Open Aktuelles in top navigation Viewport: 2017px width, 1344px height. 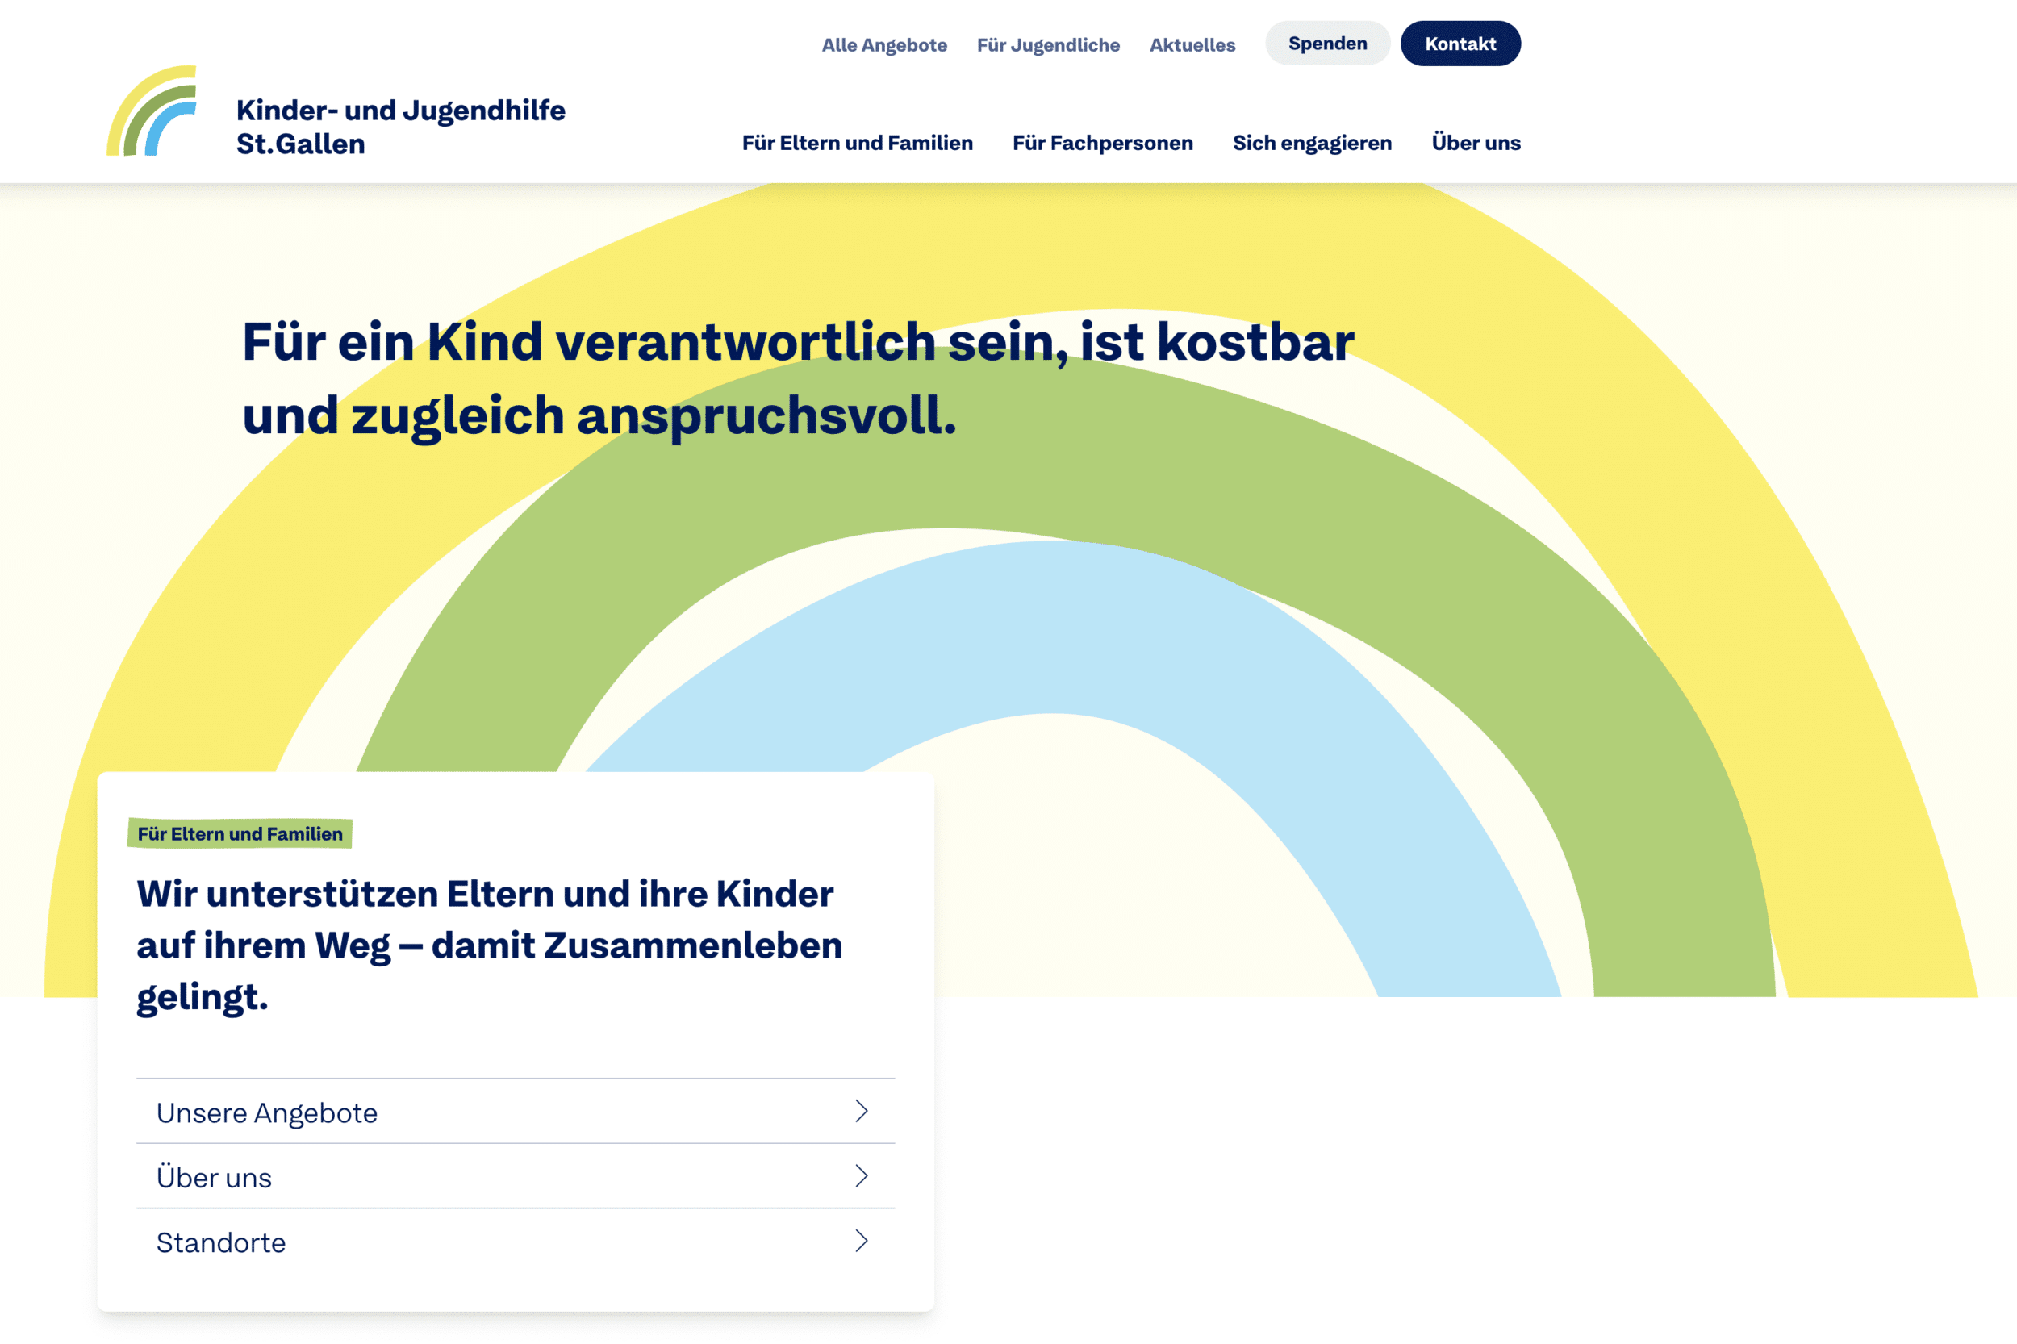coord(1192,45)
